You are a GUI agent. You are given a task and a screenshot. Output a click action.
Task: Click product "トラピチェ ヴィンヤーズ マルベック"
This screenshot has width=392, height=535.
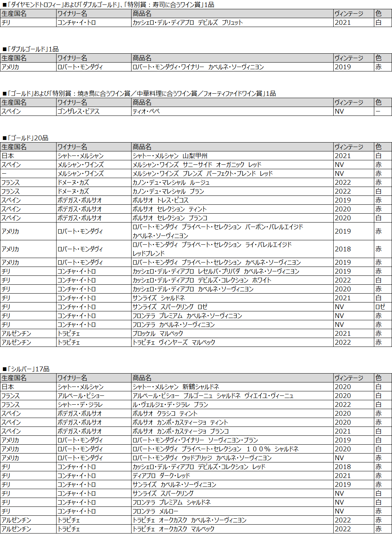(174, 342)
